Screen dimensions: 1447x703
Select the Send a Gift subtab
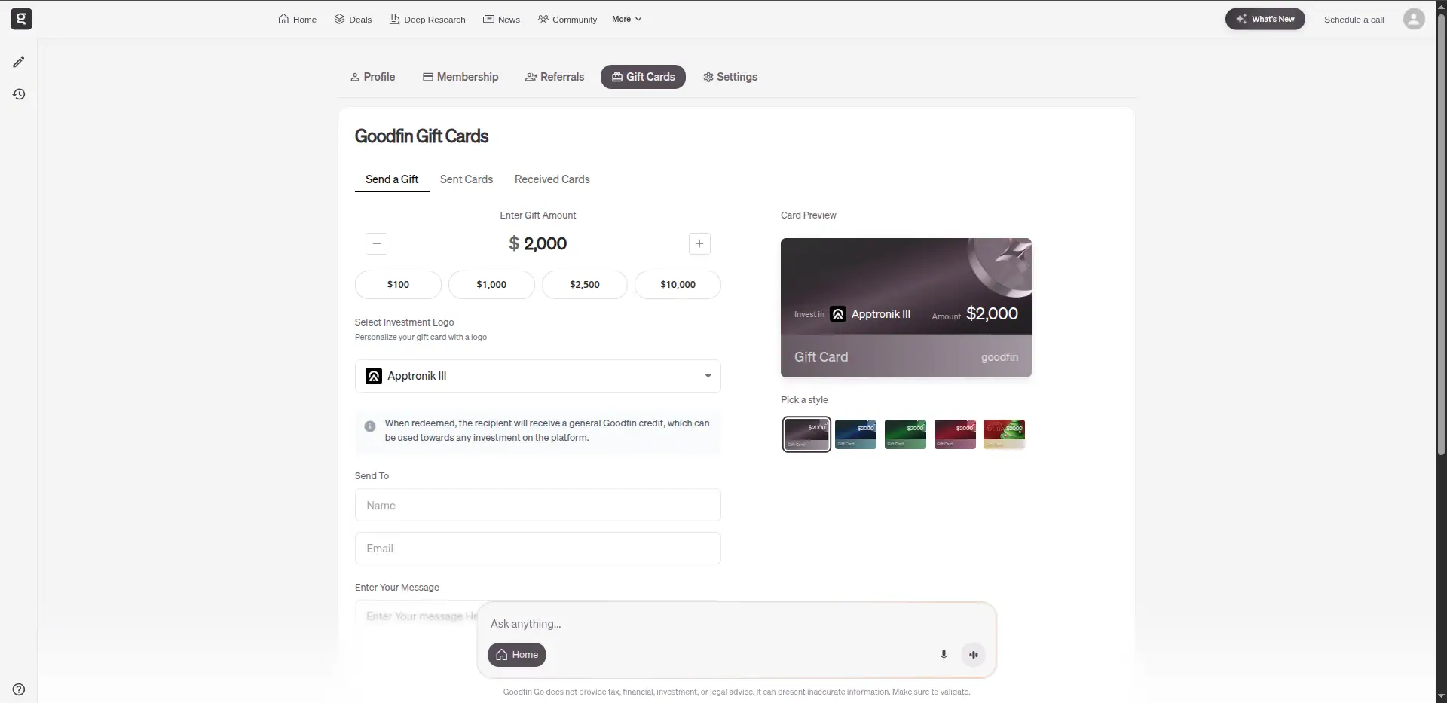pyautogui.click(x=392, y=179)
